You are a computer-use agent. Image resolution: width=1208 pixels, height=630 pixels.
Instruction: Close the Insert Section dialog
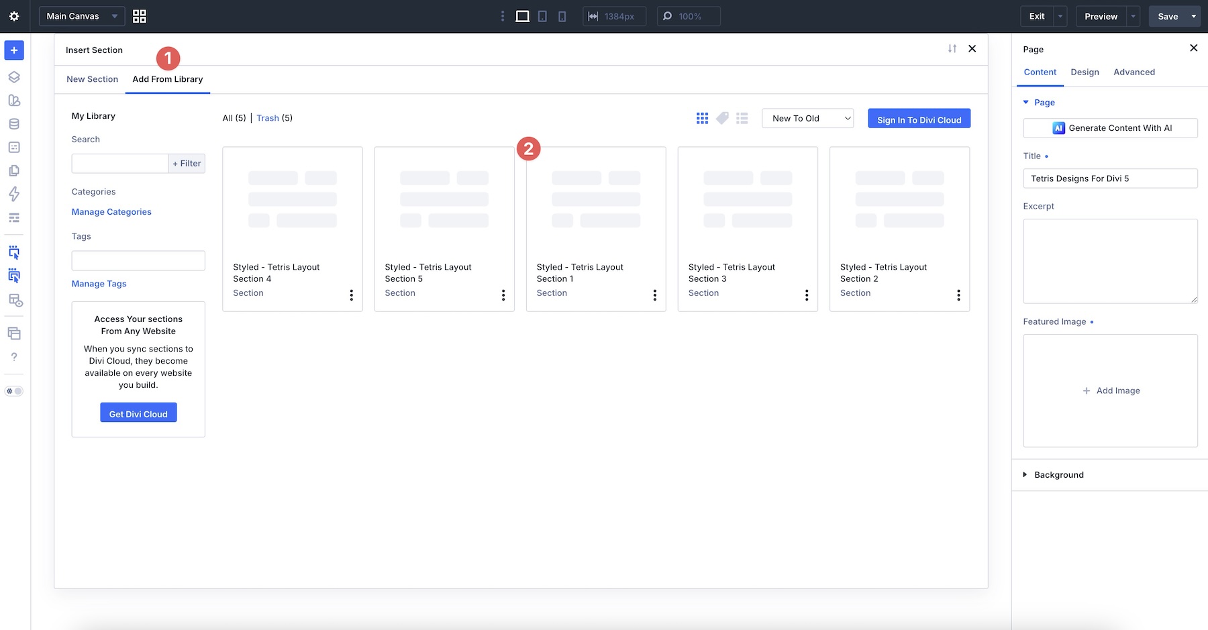point(972,48)
